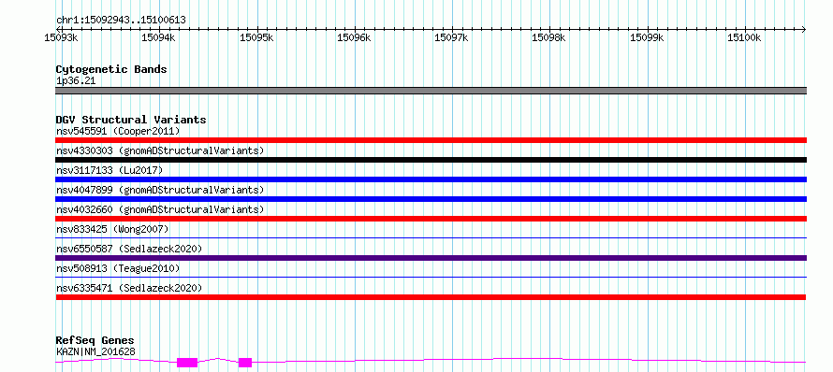The width and height of the screenshot is (833, 372).
Task: Open the nsv4032660 (gnomADStructuralVariants) label
Action: coord(160,209)
